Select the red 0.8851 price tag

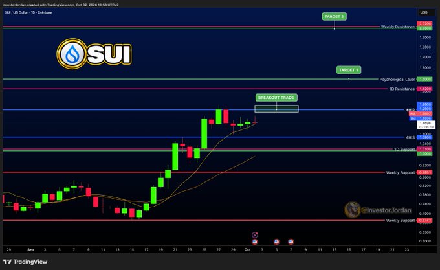(x=424, y=172)
